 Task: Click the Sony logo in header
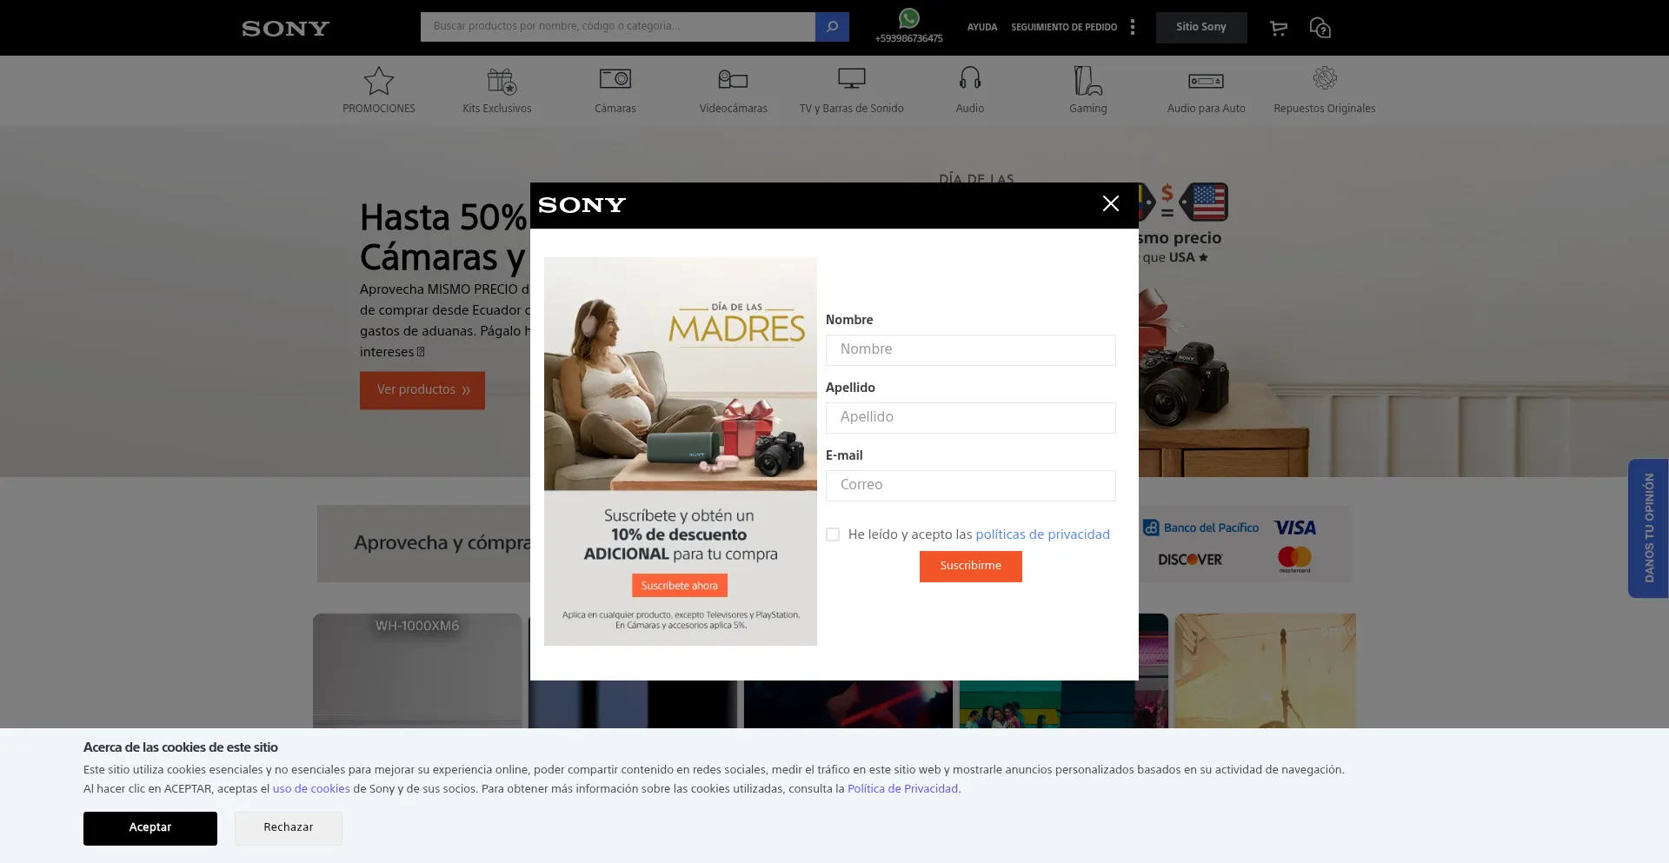tap(285, 29)
